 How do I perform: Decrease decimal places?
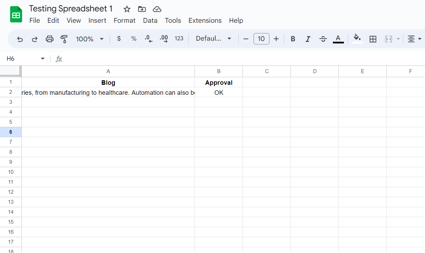coord(149,39)
